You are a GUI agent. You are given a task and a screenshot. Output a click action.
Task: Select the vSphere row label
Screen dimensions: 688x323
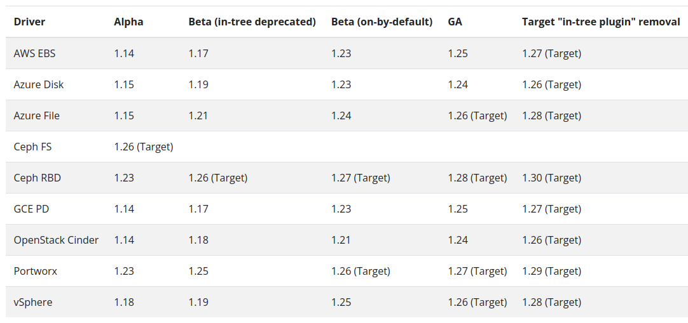tap(33, 302)
